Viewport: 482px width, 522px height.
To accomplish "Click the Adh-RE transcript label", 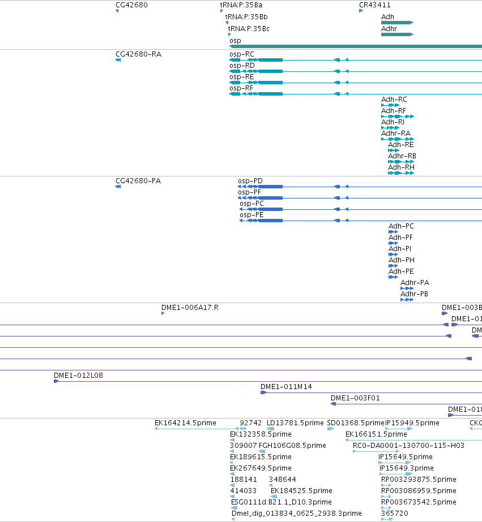I will pos(401,144).
